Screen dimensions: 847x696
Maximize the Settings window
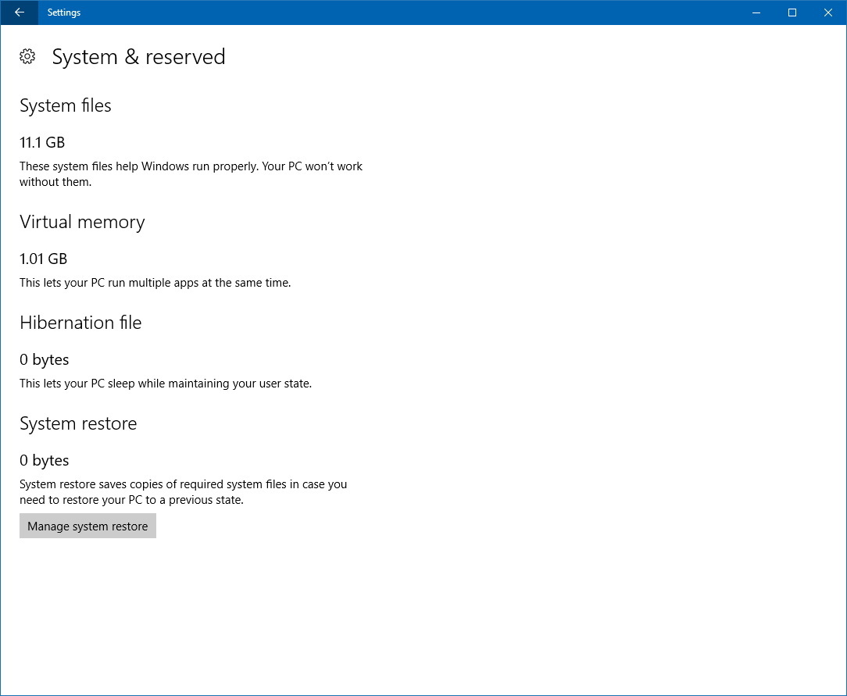792,12
